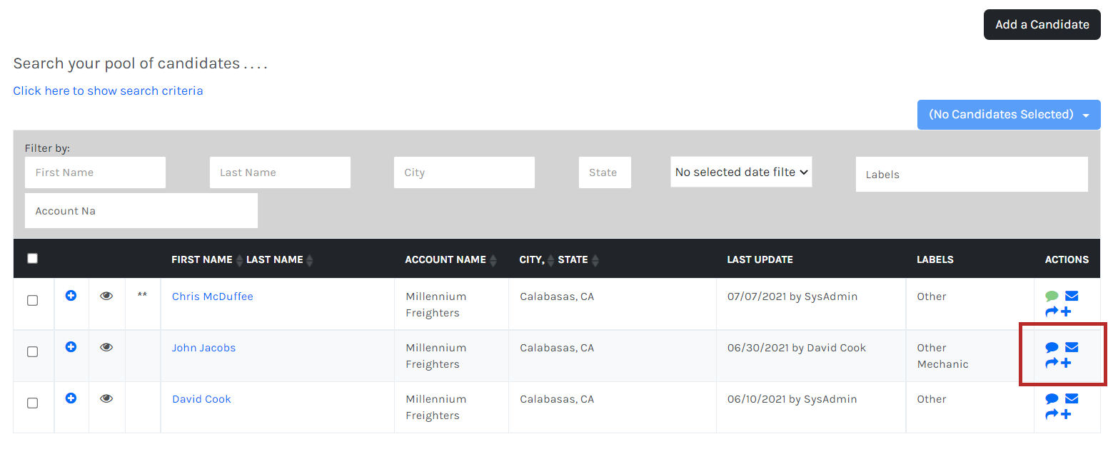Click the eye icon in Chris McDuffee's row

(x=106, y=296)
